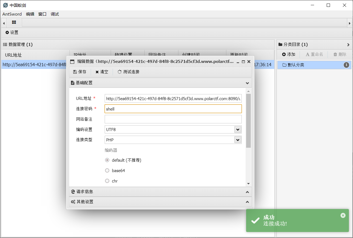Click the 网站备注 input field

coord(173,119)
